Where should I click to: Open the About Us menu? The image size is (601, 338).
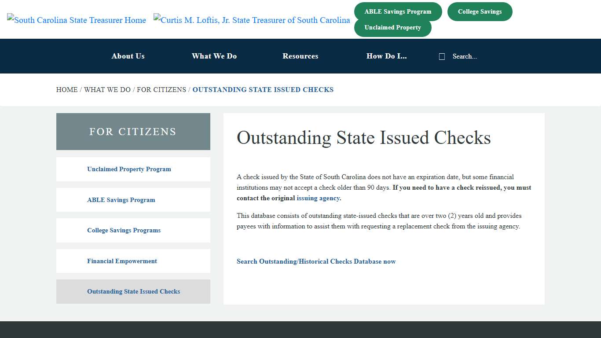(128, 56)
